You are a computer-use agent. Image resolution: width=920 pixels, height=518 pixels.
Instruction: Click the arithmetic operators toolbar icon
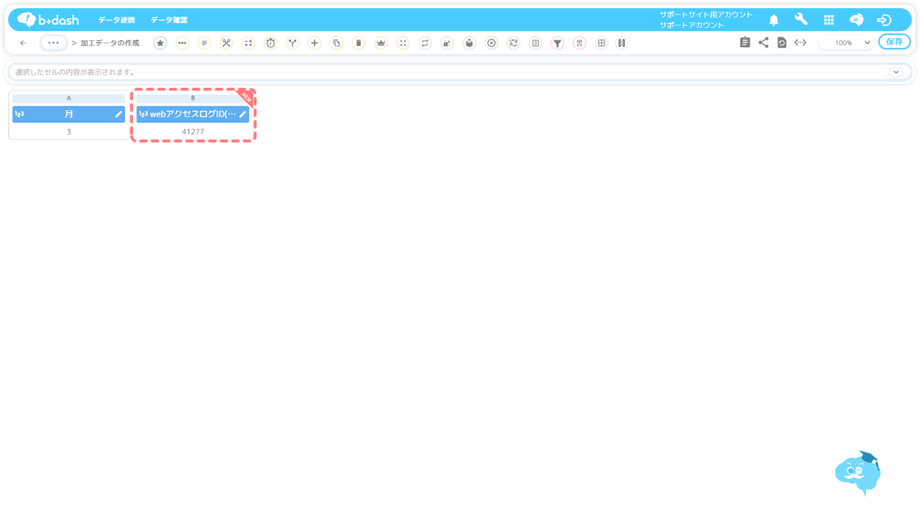click(249, 43)
